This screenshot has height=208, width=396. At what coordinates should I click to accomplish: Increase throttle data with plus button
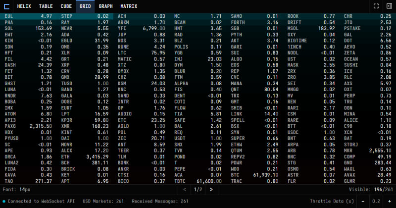[x=389, y=201]
